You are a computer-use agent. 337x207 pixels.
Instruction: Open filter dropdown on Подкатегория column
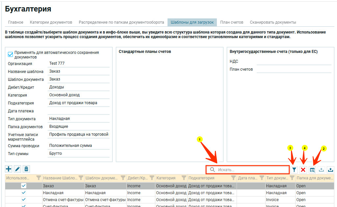(233, 178)
